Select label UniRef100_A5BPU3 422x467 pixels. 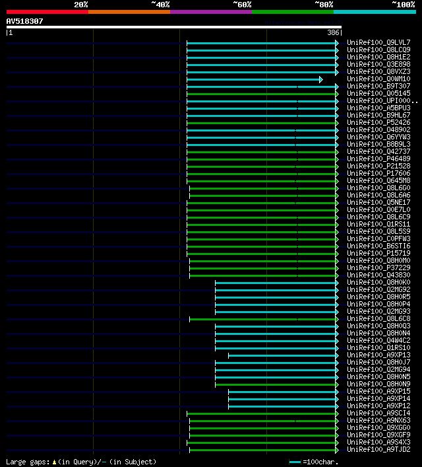378,108
